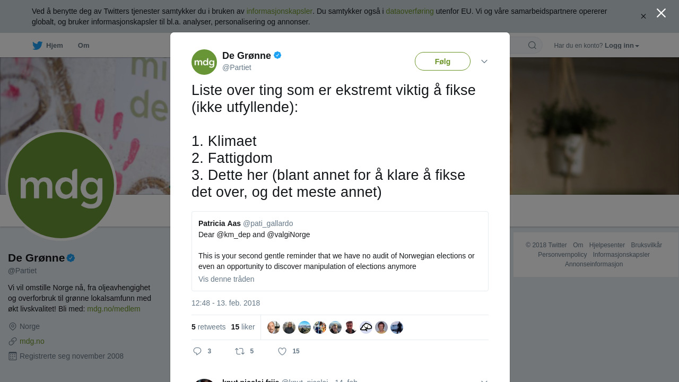Like the tweet with heart icon
Image resolution: width=679 pixels, height=382 pixels.
pos(282,351)
